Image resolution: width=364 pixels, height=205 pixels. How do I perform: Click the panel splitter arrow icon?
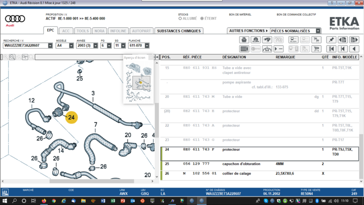click(x=156, y=57)
